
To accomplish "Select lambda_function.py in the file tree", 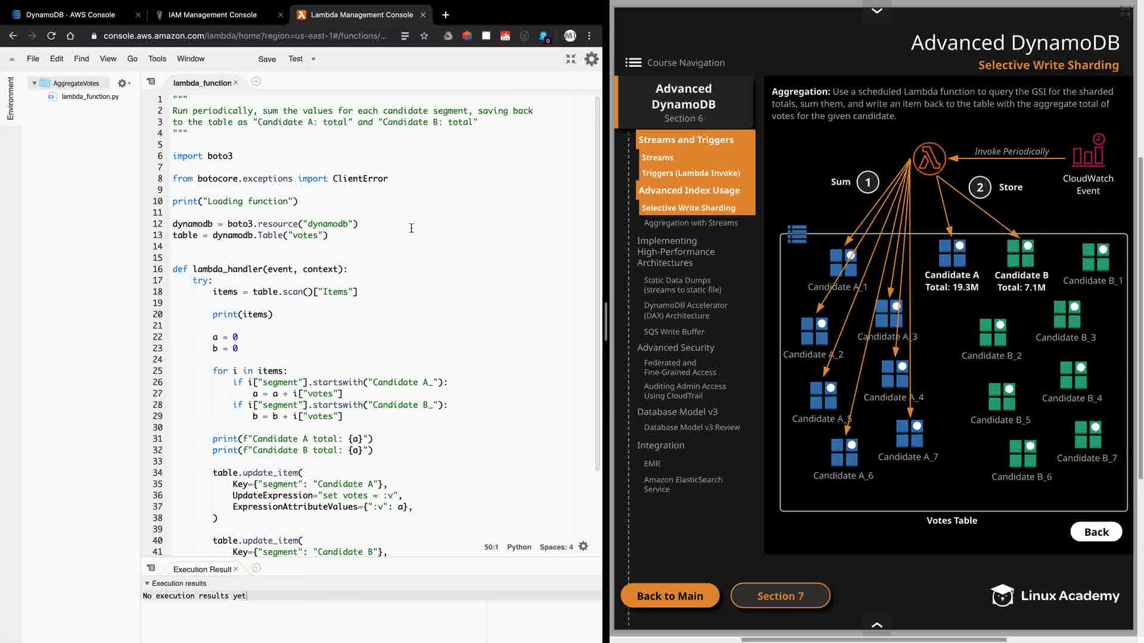I will (90, 96).
